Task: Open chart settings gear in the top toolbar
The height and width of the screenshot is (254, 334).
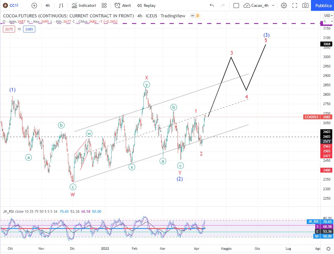Action: [284, 5]
